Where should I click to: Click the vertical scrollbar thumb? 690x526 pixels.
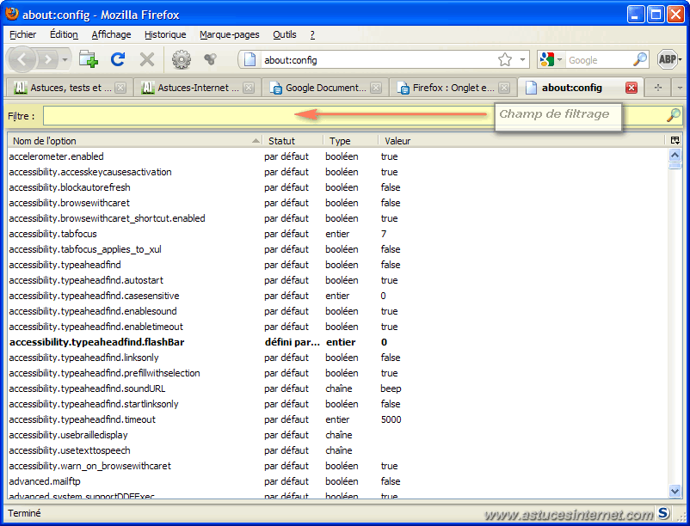(675, 166)
